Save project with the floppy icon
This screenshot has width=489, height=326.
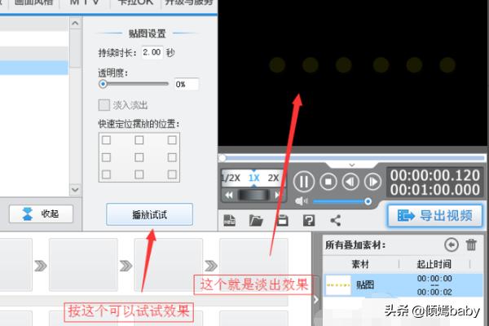(x=283, y=221)
